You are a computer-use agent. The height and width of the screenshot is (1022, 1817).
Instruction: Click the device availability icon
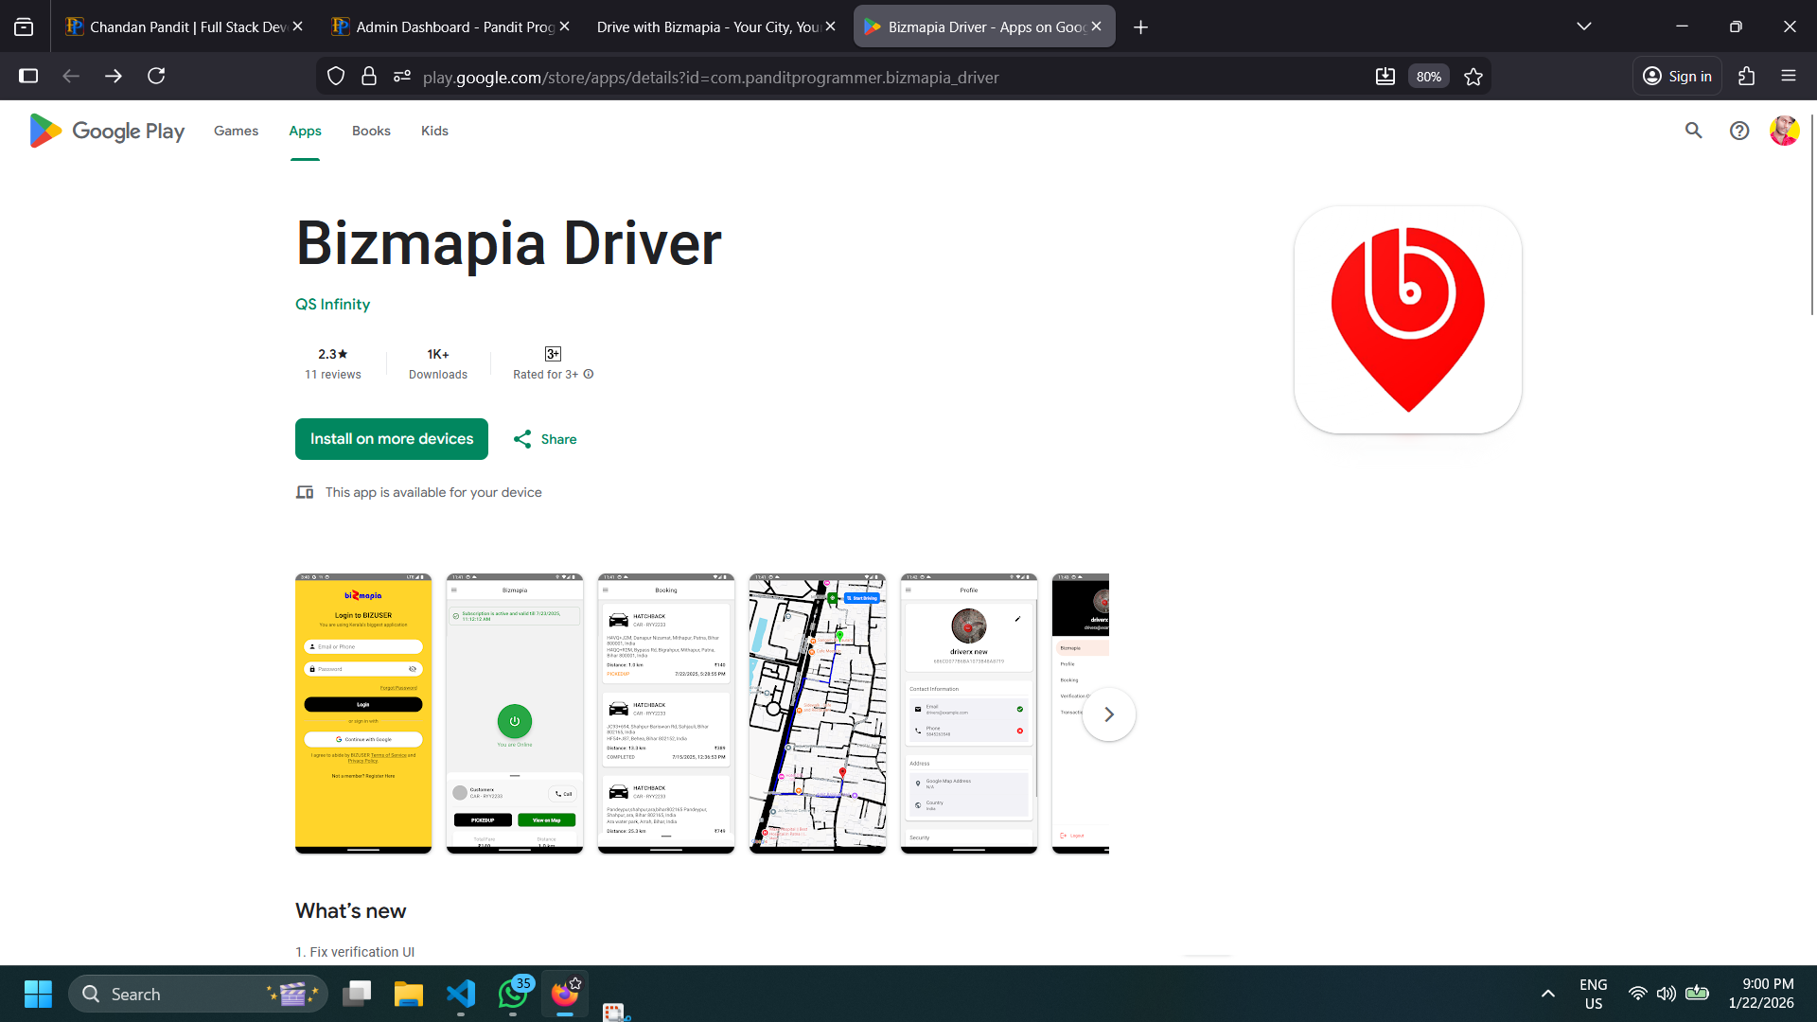click(305, 492)
